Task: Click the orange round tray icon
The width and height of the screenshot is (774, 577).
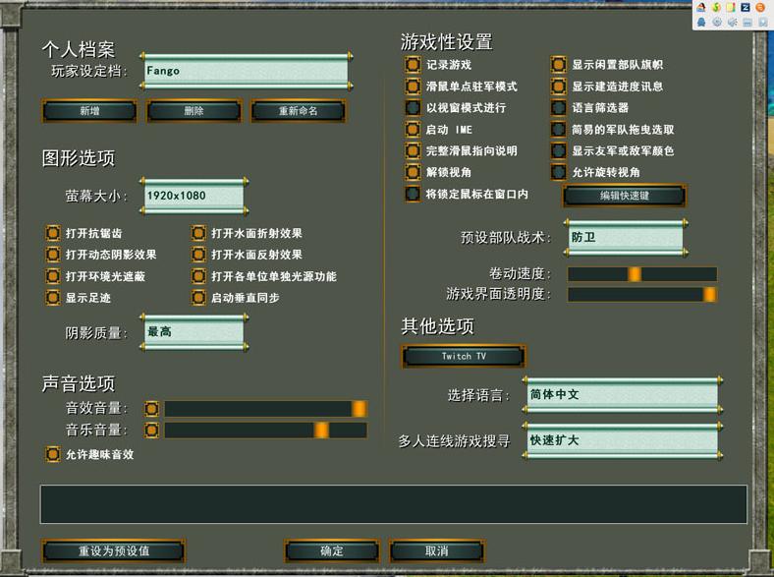Action: [x=760, y=7]
